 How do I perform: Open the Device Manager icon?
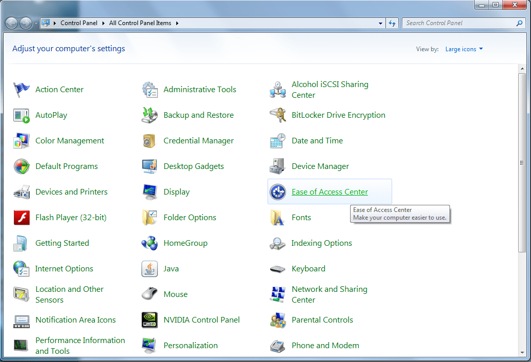pos(278,166)
